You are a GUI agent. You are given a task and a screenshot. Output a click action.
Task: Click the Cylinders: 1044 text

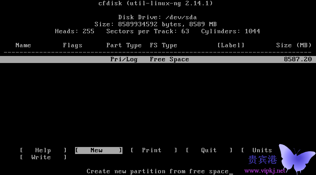click(230, 31)
